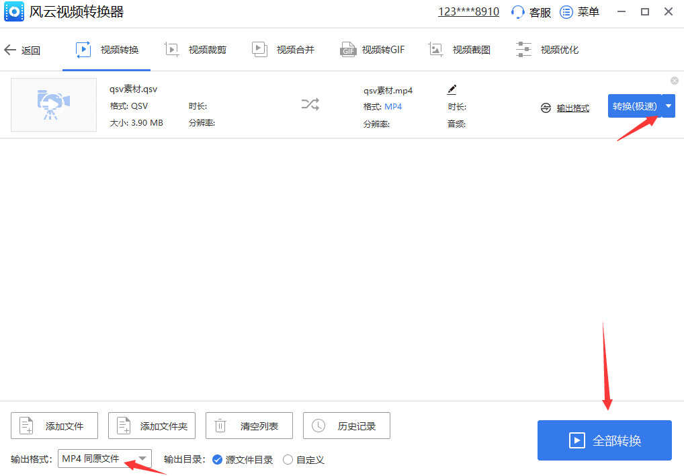This screenshot has width=684, height=476.
Task: Switch to the 视频截图 tab
Action: 460,50
